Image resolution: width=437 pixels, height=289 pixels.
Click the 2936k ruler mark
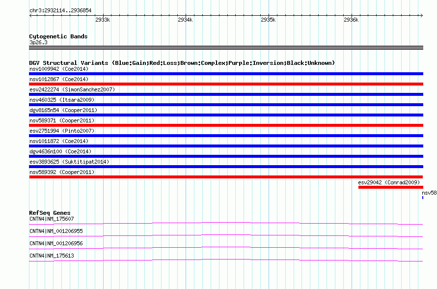[x=351, y=20]
